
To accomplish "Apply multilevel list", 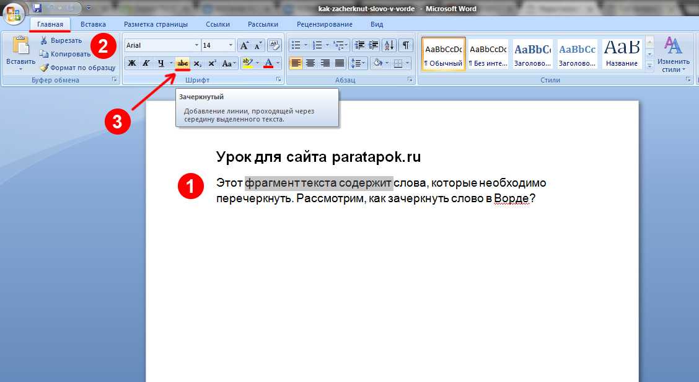I will (339, 45).
